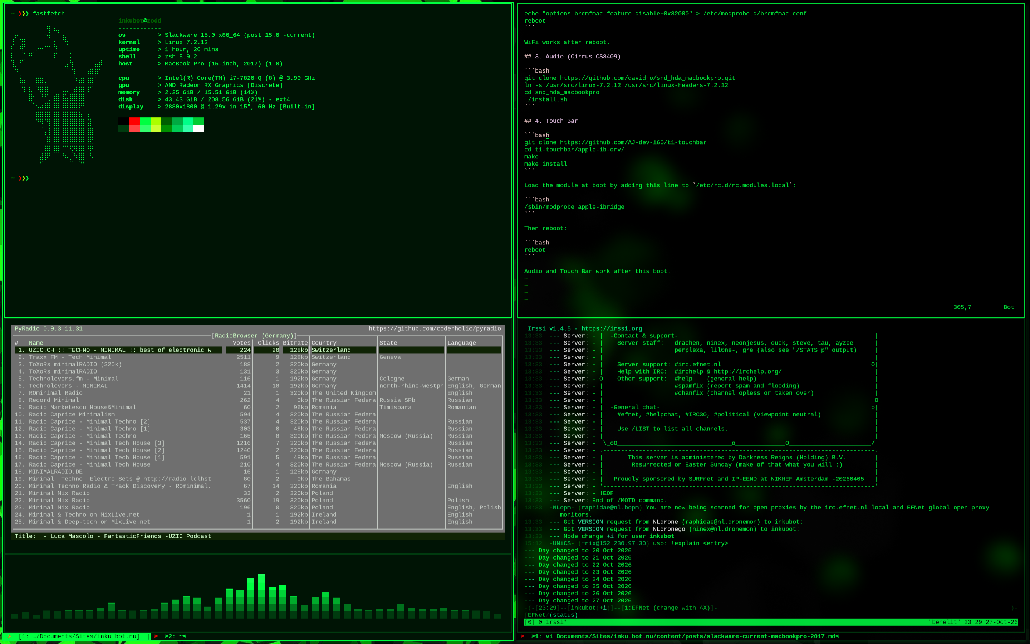This screenshot has width=1030, height=644.
Task: Click the red color block in fastfetch palette
Action: coord(134,121)
